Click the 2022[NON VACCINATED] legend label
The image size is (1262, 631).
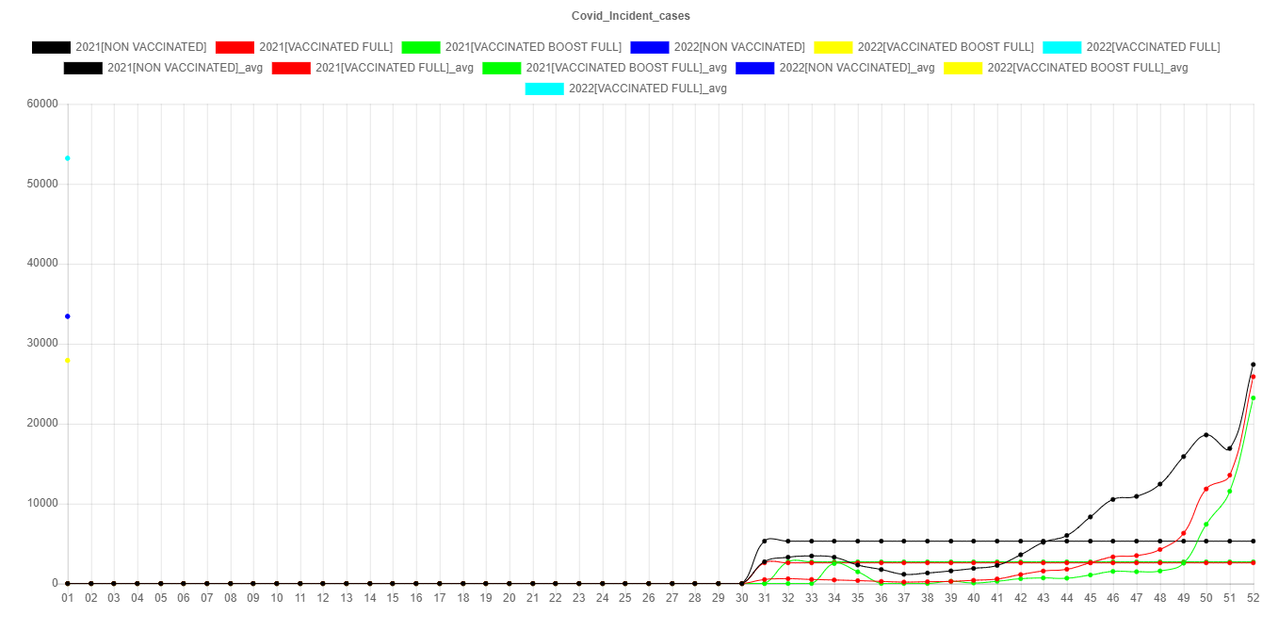point(739,47)
